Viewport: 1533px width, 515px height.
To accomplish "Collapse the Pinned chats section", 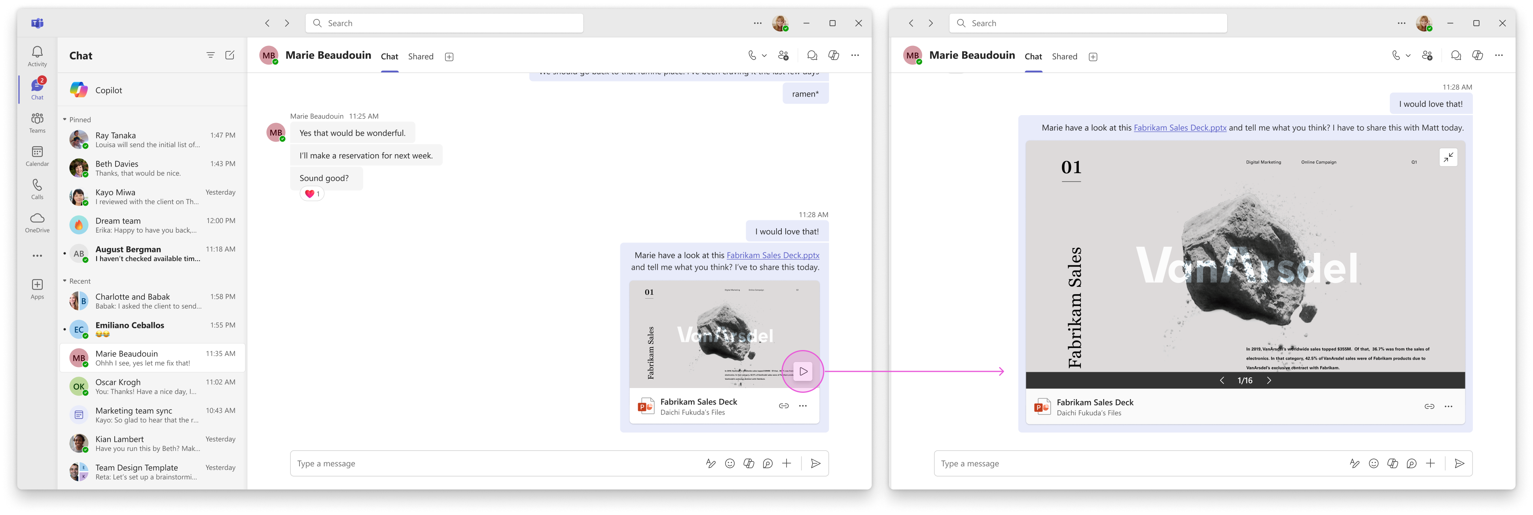I will pos(65,119).
